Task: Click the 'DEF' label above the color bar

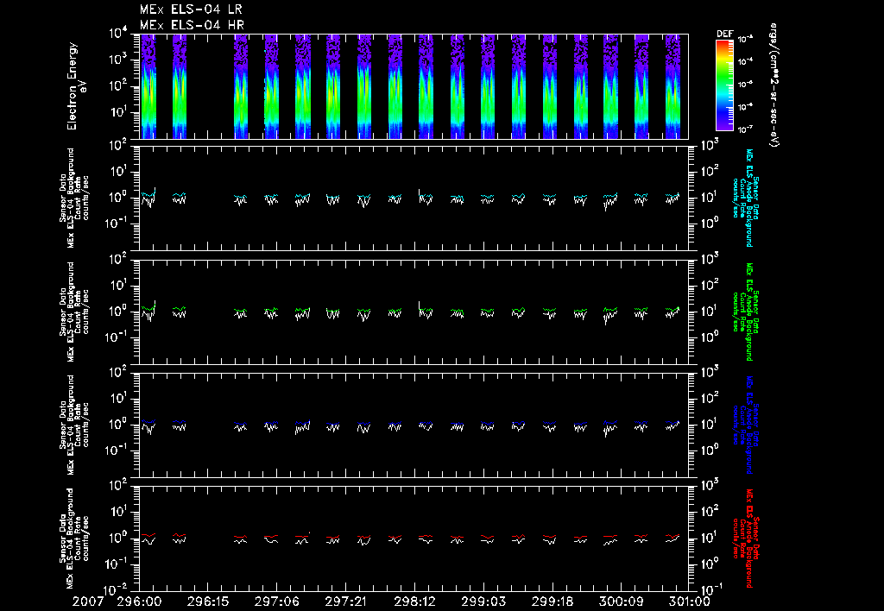Action: tap(724, 34)
